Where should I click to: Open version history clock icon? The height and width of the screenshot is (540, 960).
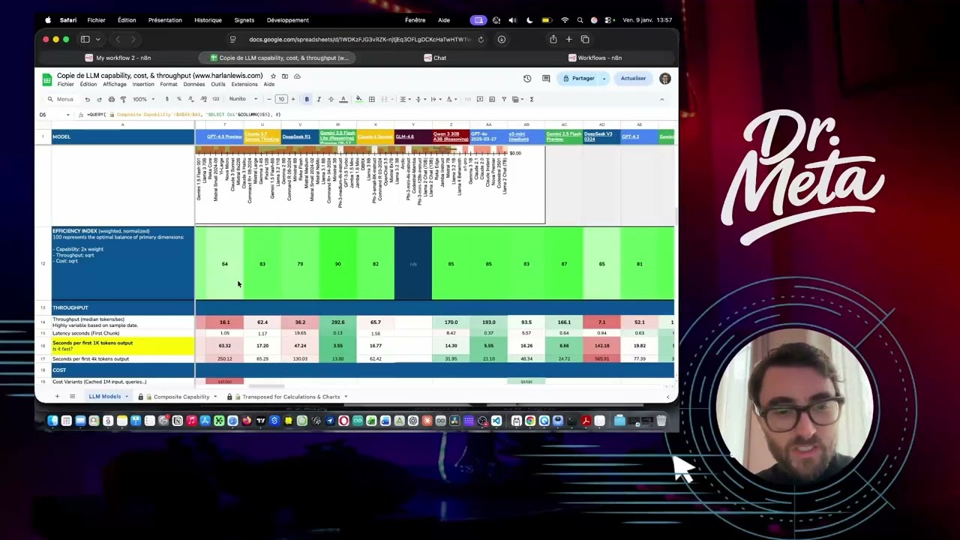pos(527,78)
